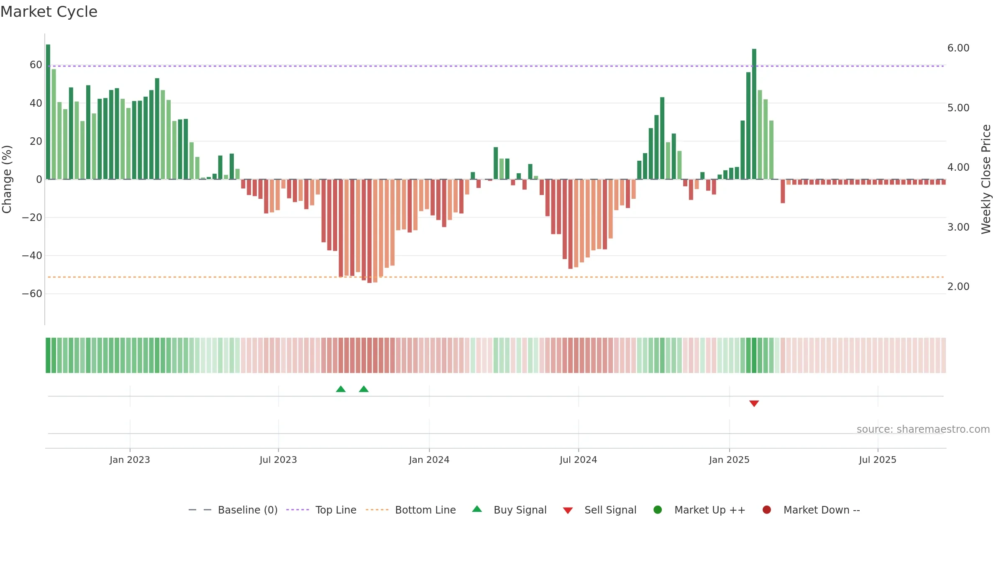This screenshot has width=1004, height=565.
Task: Toggle the Baseline (0) legend entry
Action: tap(233, 510)
